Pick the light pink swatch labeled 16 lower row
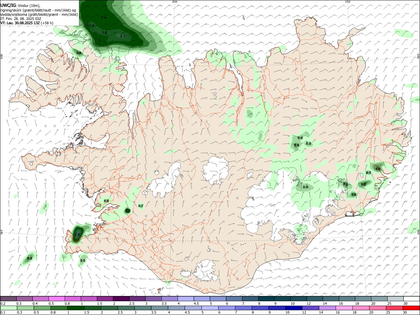Screen dimensions: 420x315 point(344,308)
